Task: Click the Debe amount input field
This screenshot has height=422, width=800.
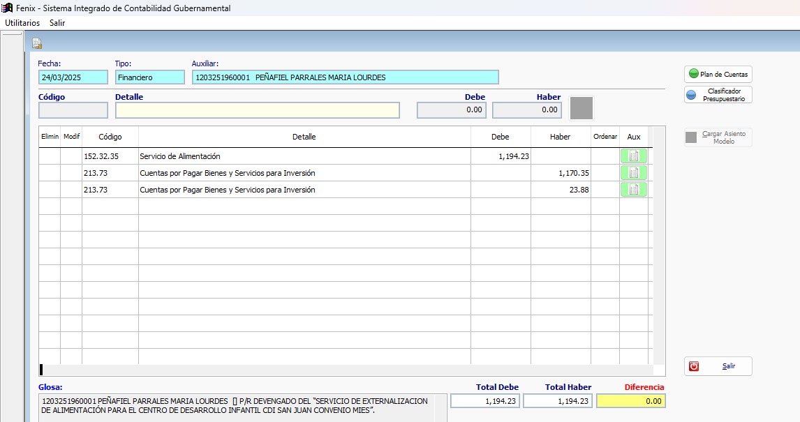Action: coord(452,110)
